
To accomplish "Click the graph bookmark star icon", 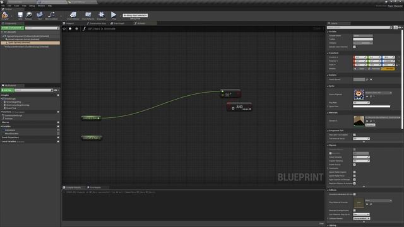I will 64,29.
